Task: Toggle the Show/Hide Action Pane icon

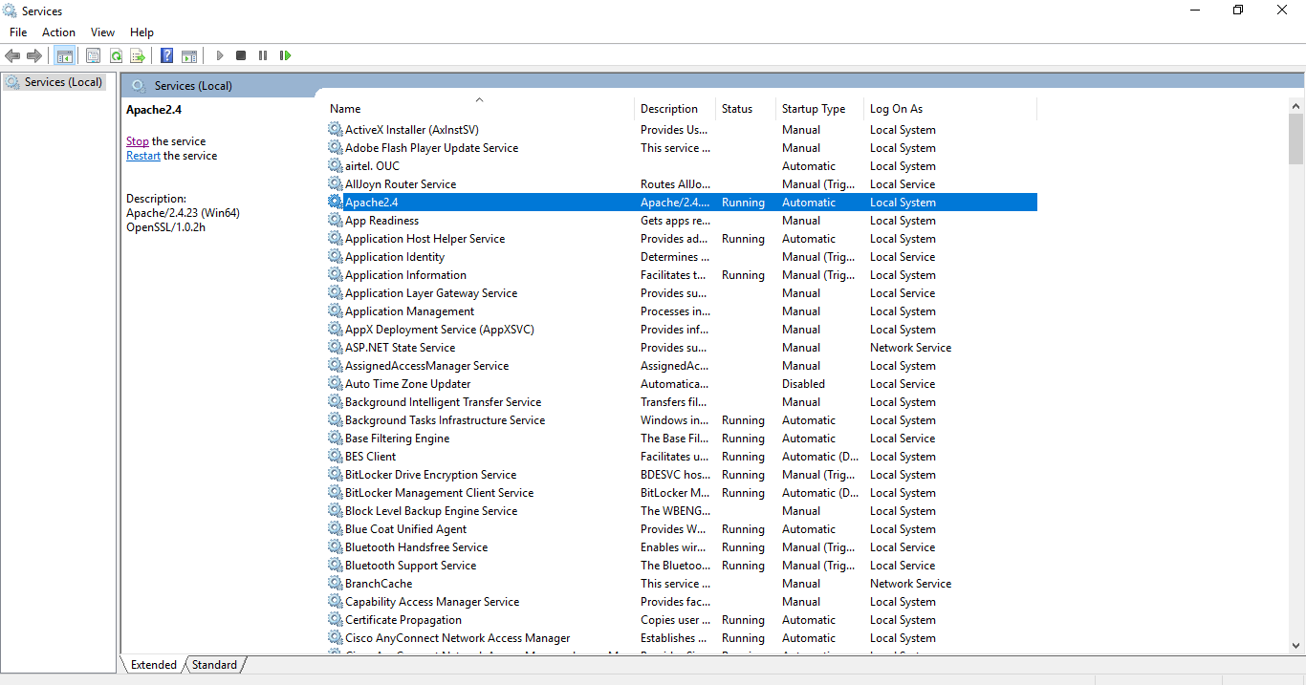Action: (189, 54)
